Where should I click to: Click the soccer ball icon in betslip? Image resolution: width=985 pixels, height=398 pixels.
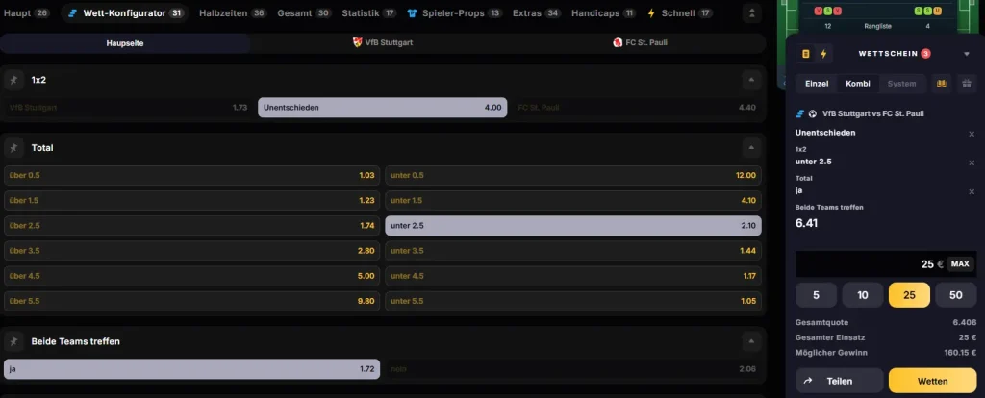[x=812, y=113]
